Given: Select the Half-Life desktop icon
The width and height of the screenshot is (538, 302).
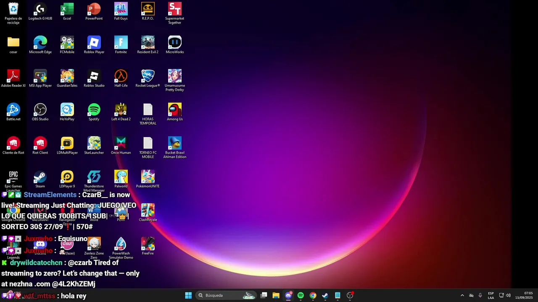Looking at the screenshot, I should [x=121, y=79].
